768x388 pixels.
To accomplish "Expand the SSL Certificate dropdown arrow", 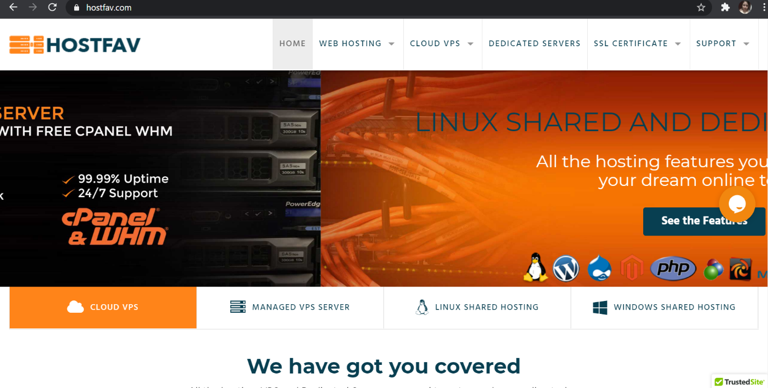I will pyautogui.click(x=678, y=44).
